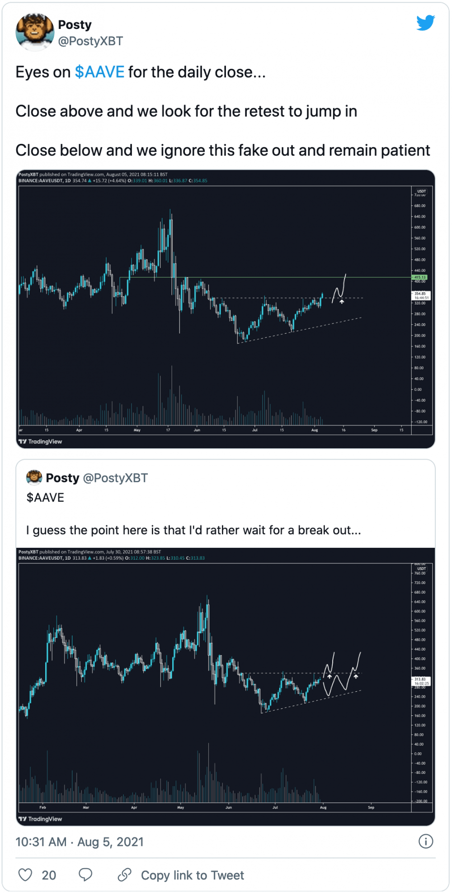Click the 20 likes count

(x=49, y=875)
